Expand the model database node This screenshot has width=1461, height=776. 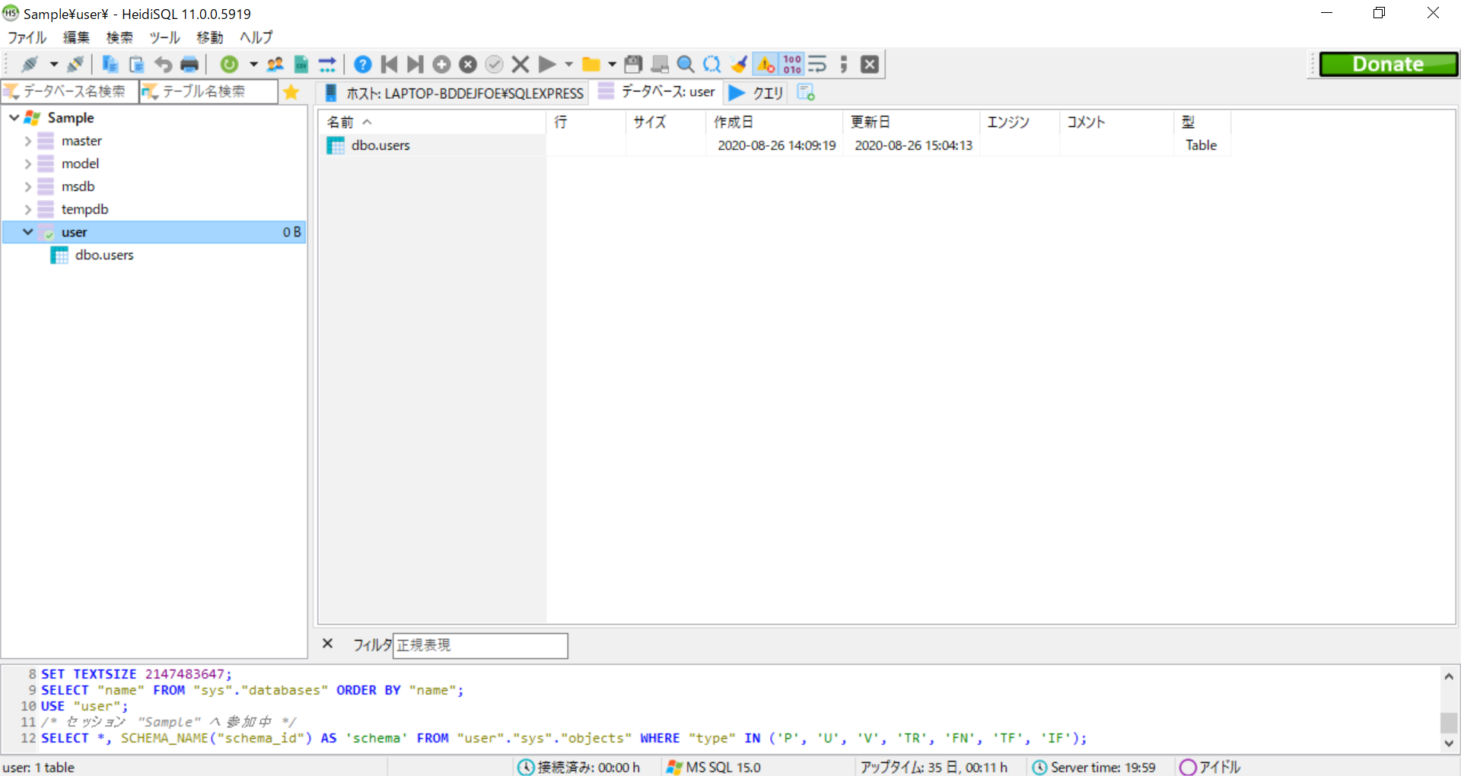pos(27,164)
